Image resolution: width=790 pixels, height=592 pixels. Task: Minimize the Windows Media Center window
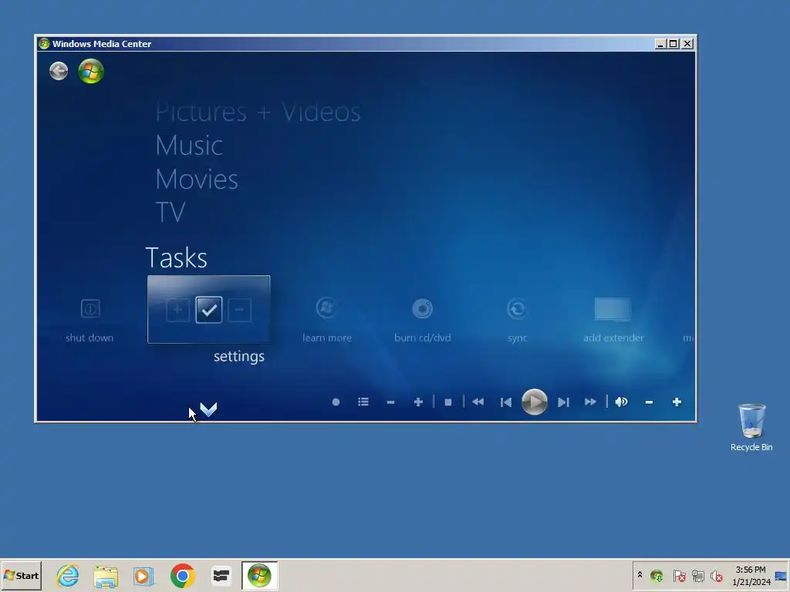point(660,44)
